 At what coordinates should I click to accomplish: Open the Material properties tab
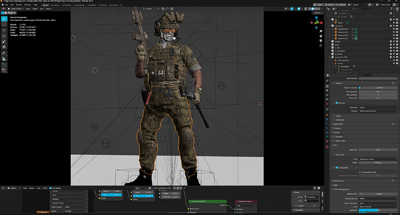(x=327, y=141)
